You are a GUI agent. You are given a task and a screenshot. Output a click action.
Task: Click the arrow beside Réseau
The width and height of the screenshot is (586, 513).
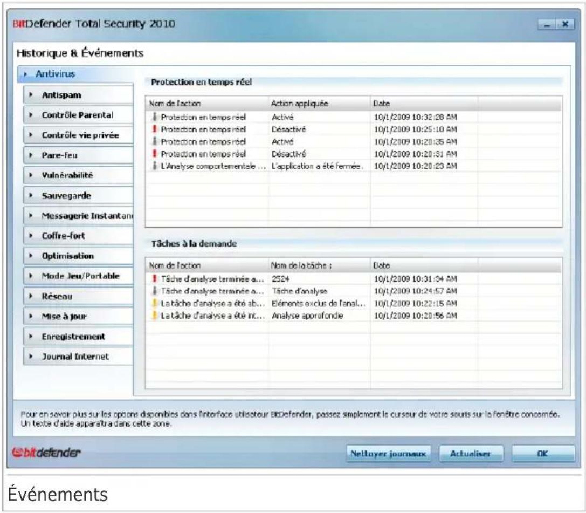tap(31, 297)
